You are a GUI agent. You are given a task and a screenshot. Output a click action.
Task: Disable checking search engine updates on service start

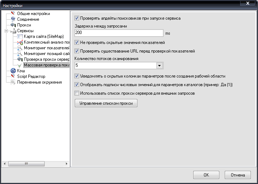[x=77, y=18]
